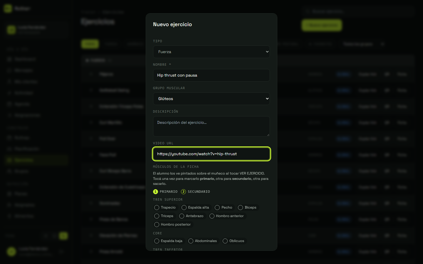Viewport: 423px width, 264px height.
Task: Open the Tipo dropdown showing Fuerza
Action: click(x=211, y=52)
